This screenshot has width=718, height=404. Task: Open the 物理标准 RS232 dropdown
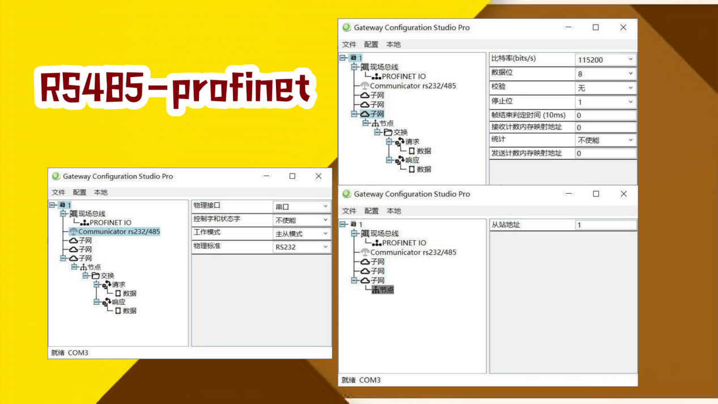point(302,247)
